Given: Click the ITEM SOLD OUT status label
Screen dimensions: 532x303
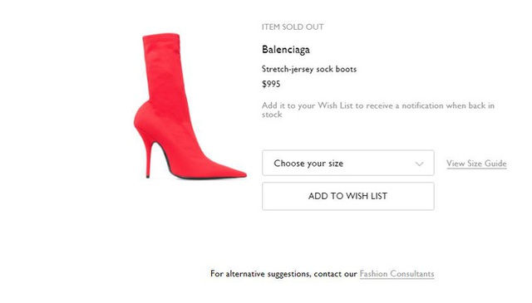Looking at the screenshot, I should pyautogui.click(x=293, y=27).
